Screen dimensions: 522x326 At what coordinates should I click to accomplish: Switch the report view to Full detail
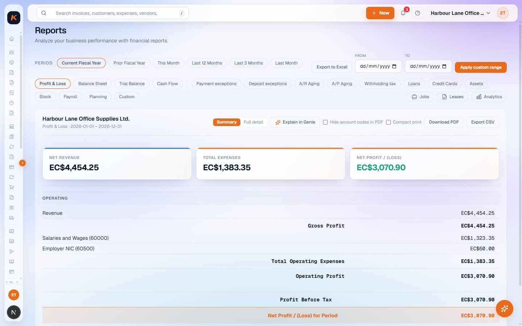[253, 122]
